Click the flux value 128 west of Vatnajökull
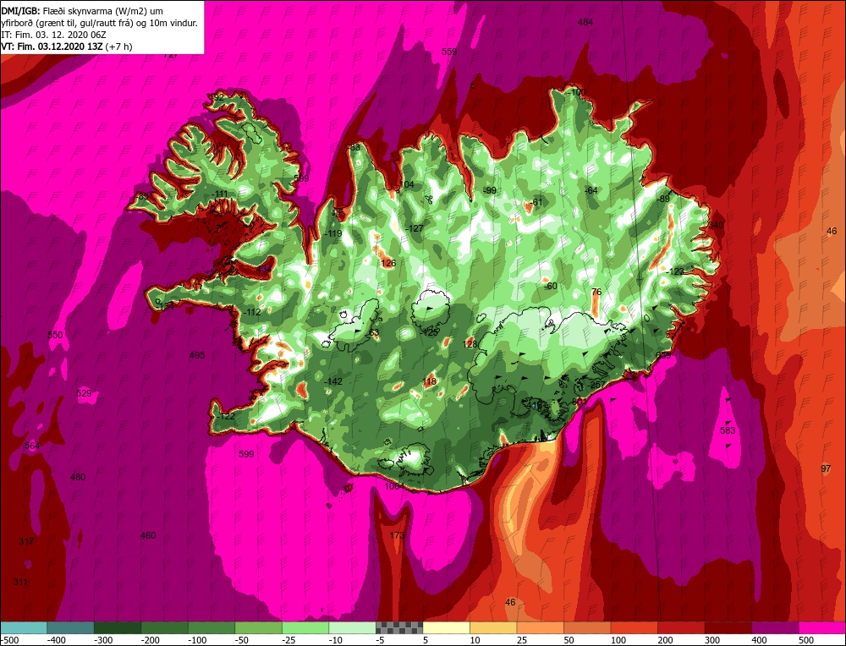Viewport: 846px width, 646px height. 470,344
